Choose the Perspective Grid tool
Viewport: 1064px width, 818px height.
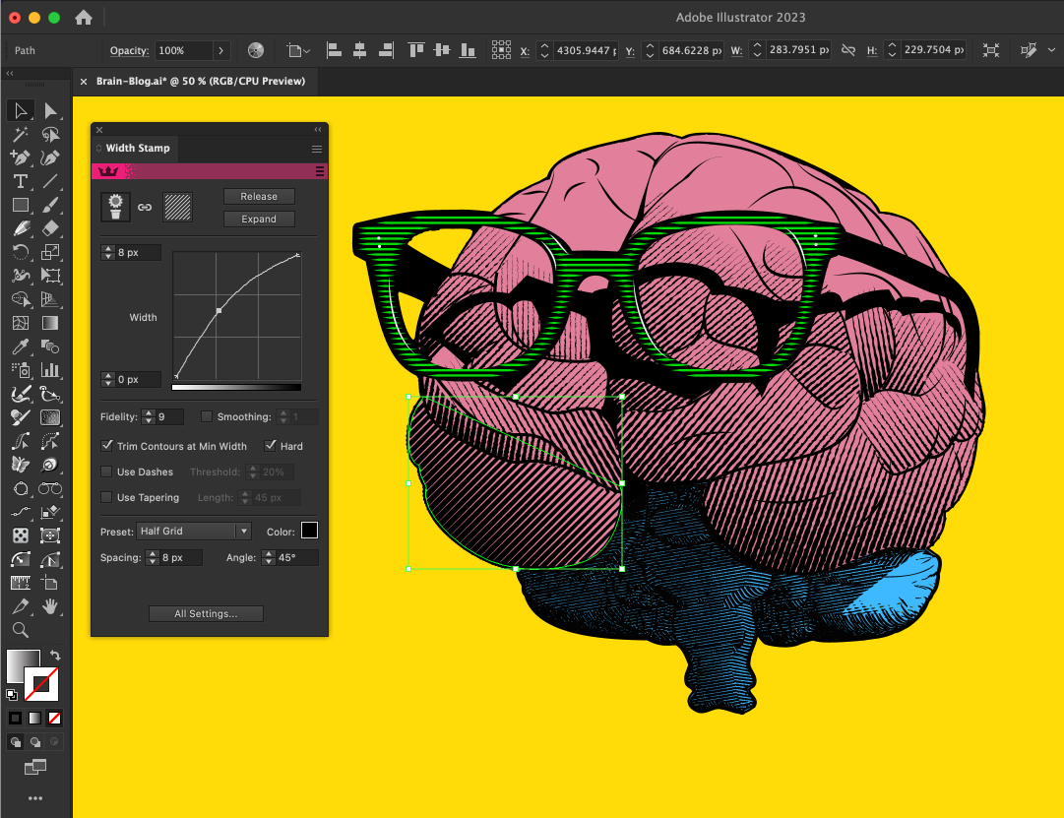pos(50,299)
